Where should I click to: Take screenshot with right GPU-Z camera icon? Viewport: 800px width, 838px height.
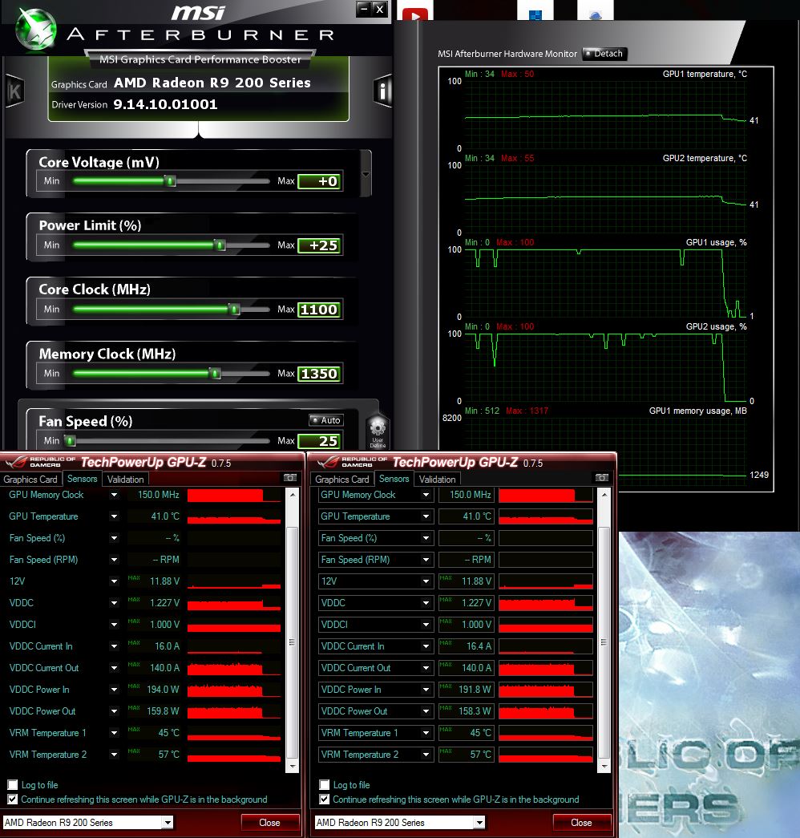pyautogui.click(x=602, y=478)
